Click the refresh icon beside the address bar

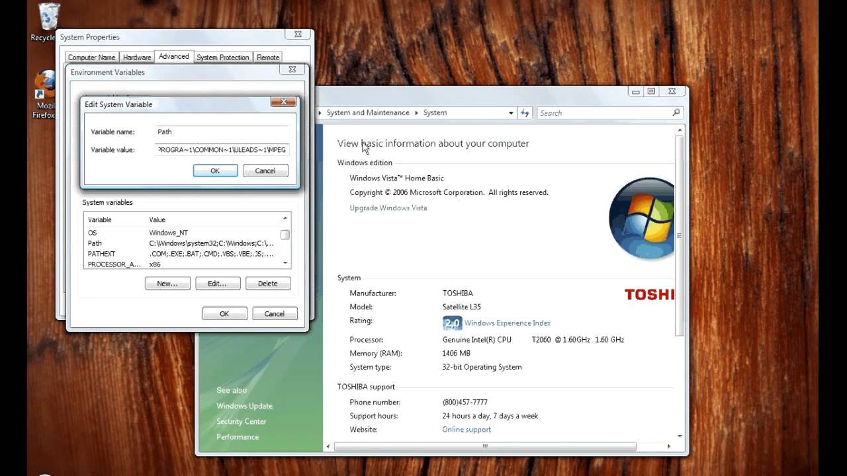point(525,113)
